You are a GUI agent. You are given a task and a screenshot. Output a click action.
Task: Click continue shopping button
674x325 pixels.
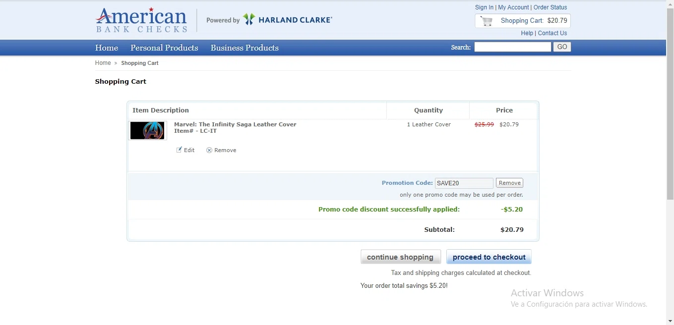(400, 257)
